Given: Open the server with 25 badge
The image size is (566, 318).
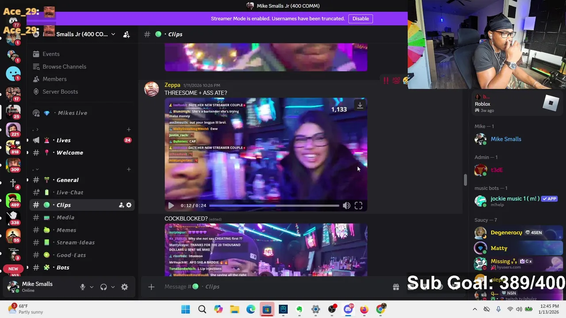Looking at the screenshot, I should [x=13, y=111].
